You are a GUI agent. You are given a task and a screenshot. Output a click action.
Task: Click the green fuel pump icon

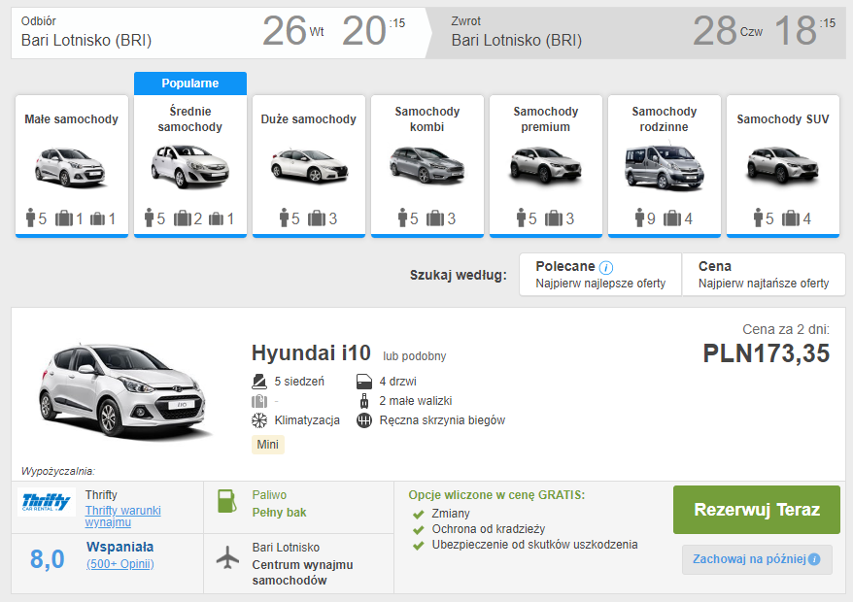click(226, 503)
